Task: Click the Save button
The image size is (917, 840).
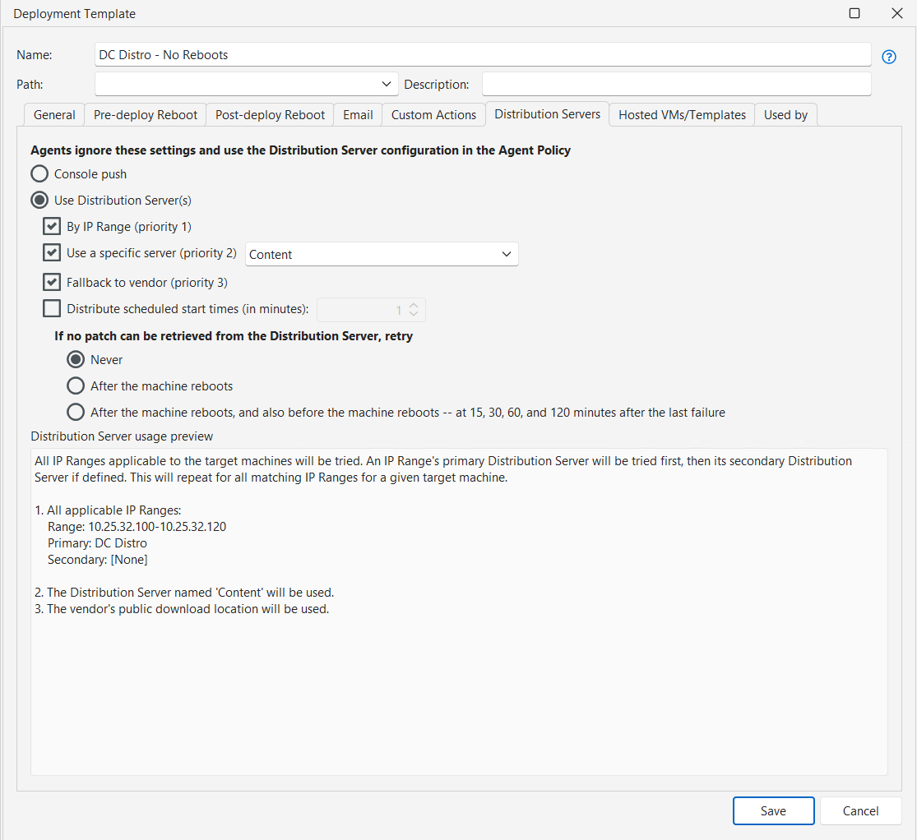Action: tap(773, 810)
